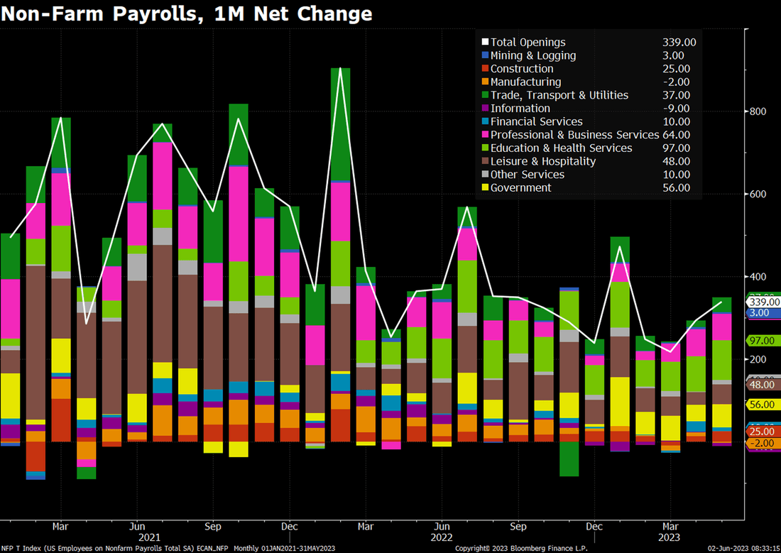Click the Non-Farm Payrolls chart title
Image resolution: width=781 pixels, height=553 pixels.
tap(186, 13)
